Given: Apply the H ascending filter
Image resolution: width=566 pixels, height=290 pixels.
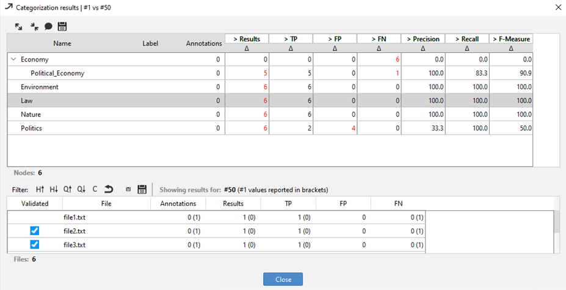Looking at the screenshot, I should click(40, 189).
